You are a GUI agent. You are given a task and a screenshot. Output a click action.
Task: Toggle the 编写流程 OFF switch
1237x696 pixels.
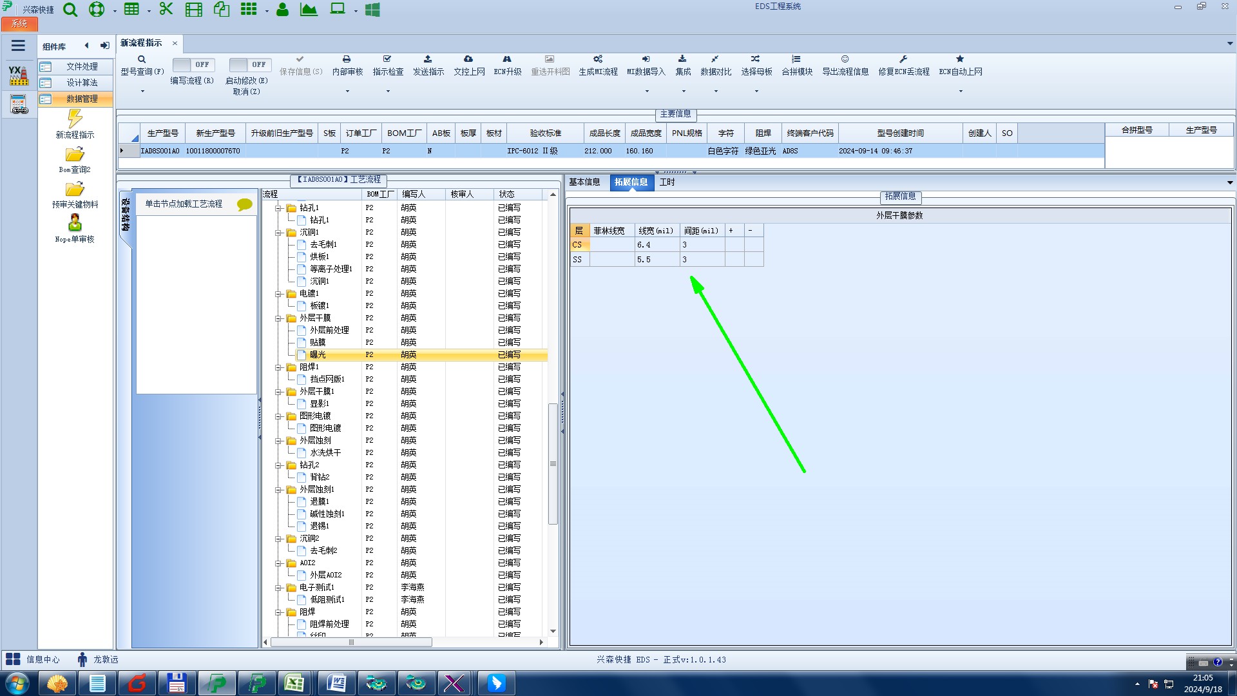pyautogui.click(x=193, y=64)
